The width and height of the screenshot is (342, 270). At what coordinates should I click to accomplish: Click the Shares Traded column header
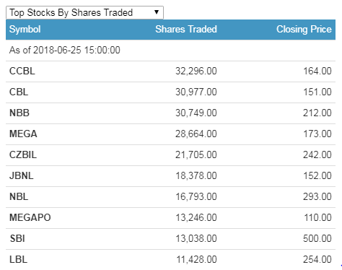(x=186, y=29)
